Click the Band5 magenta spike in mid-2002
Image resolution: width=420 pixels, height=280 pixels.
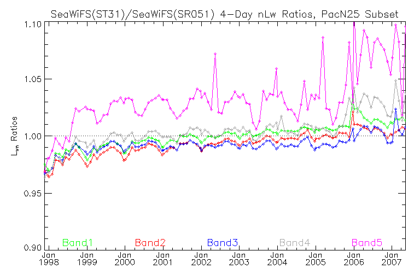(x=215, y=54)
